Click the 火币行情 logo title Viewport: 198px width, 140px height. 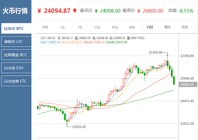click(x=15, y=11)
